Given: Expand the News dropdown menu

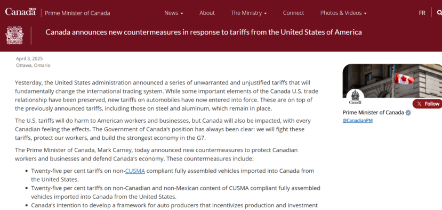Looking at the screenshot, I should [174, 13].
